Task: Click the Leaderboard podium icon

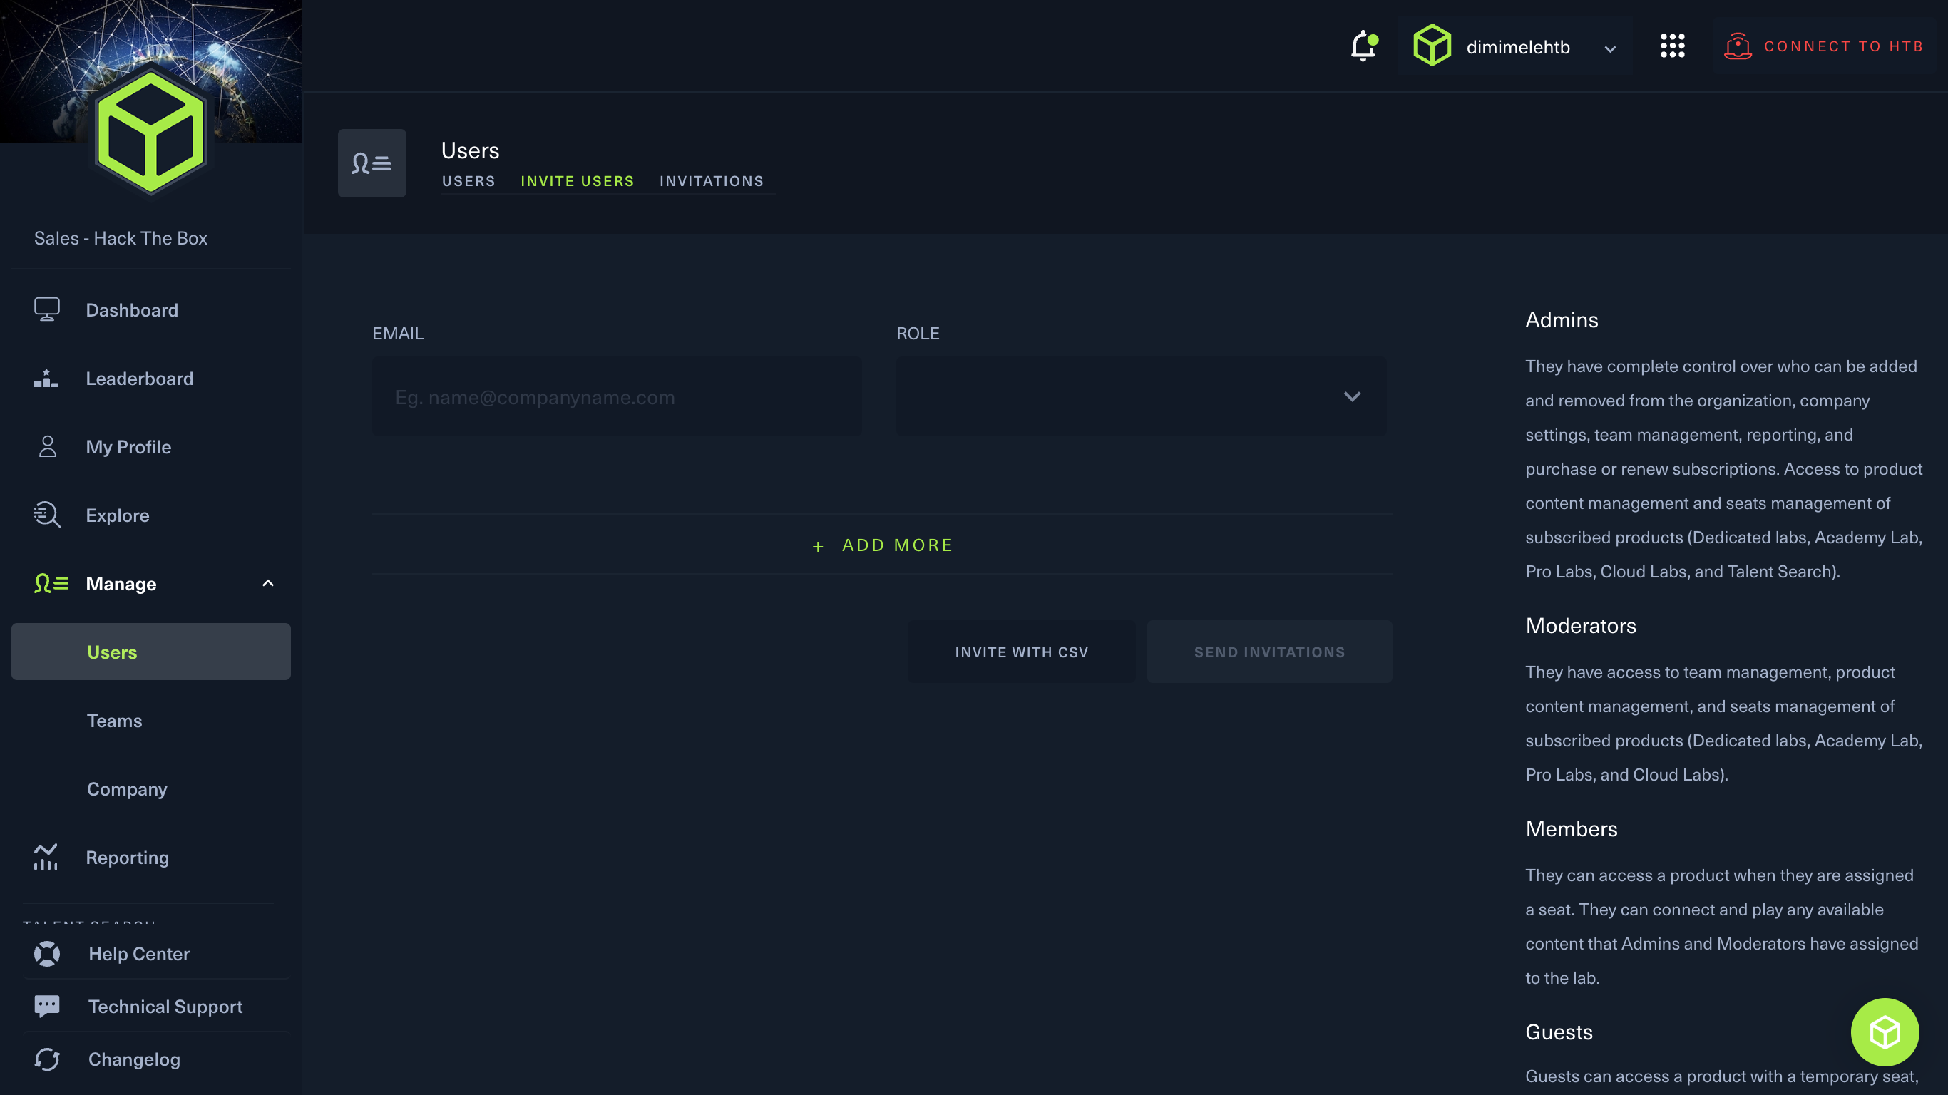Action: pyautogui.click(x=46, y=378)
